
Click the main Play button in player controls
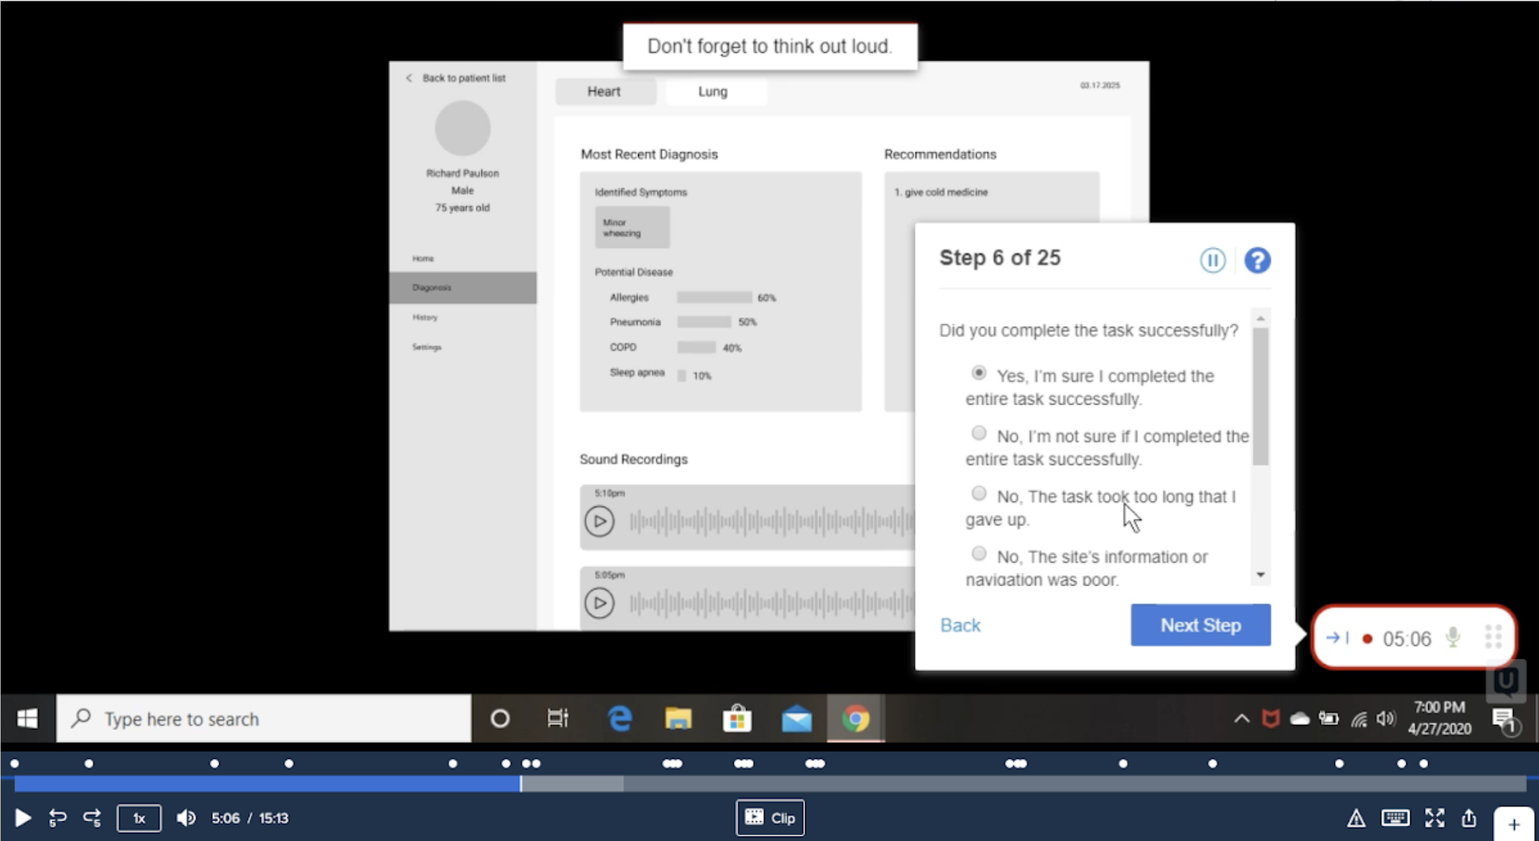[x=22, y=817]
